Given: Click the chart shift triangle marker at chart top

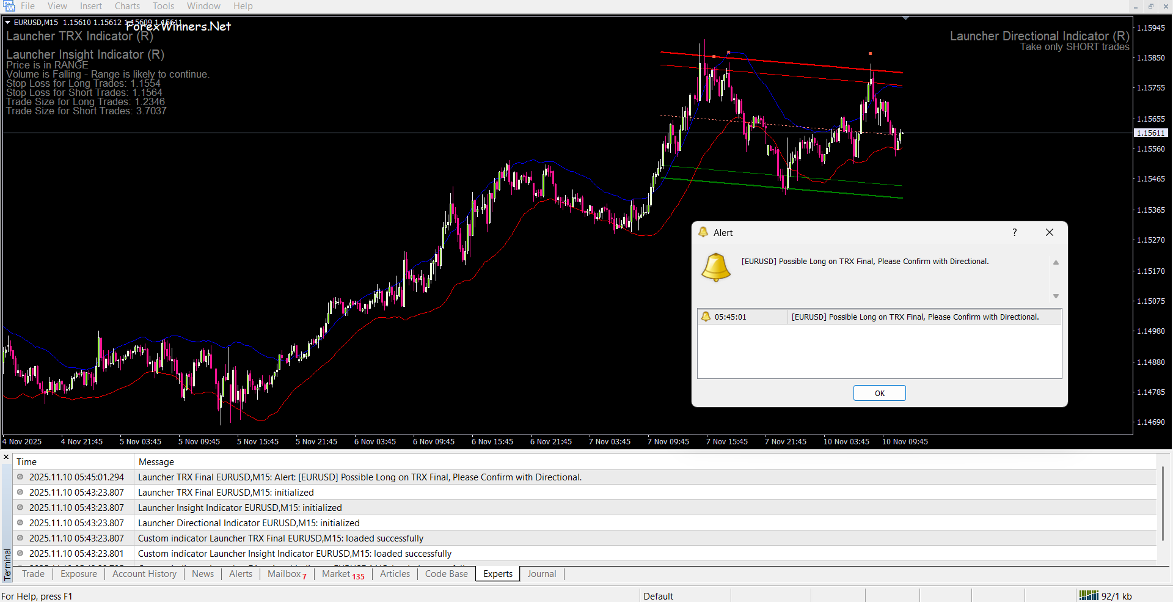Looking at the screenshot, I should 905,19.
